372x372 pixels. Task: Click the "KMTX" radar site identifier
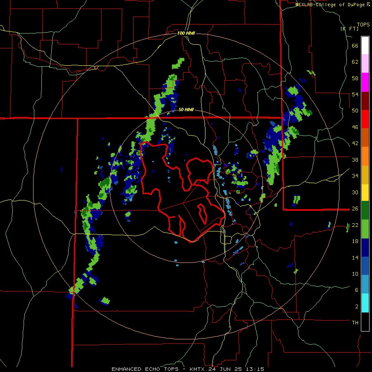pyautogui.click(x=197, y=369)
